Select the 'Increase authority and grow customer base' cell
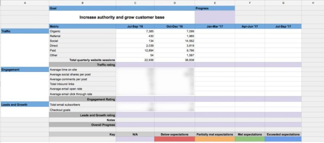 [122, 17]
